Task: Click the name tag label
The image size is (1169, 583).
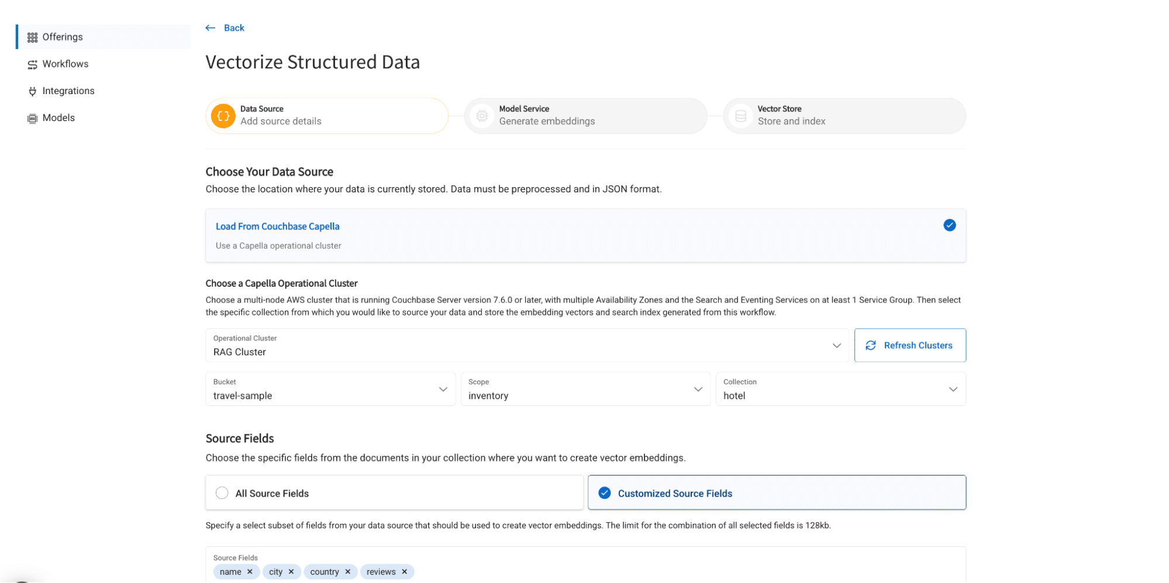Action: pyautogui.click(x=230, y=571)
